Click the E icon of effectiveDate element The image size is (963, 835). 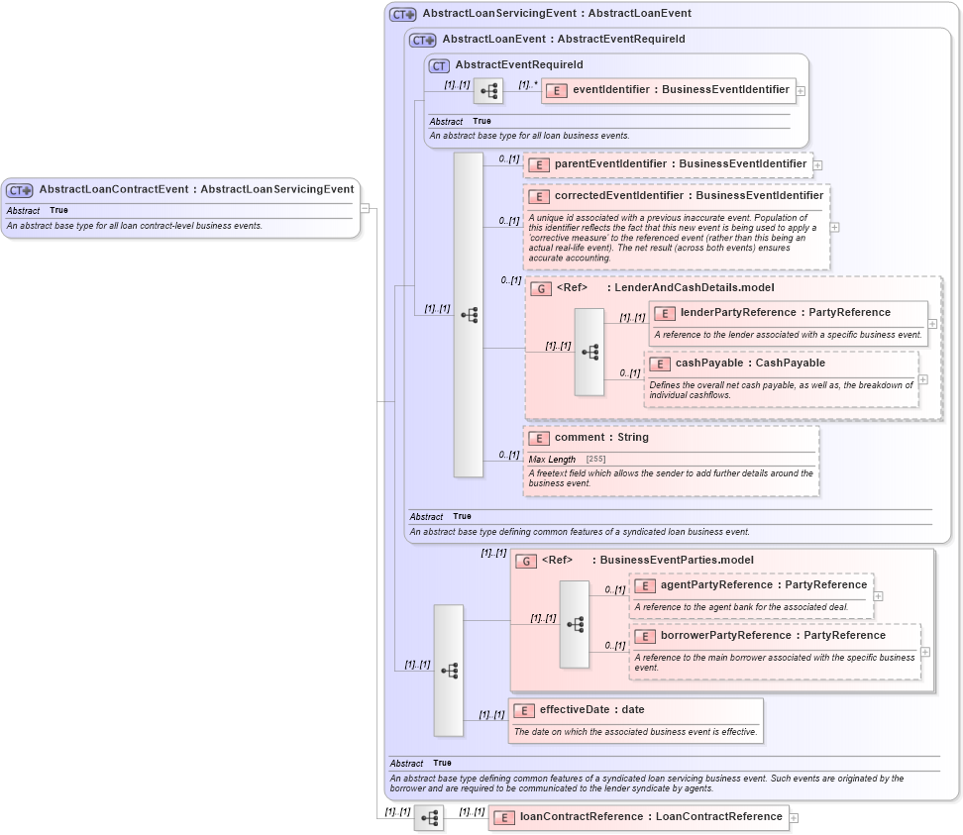[525, 710]
